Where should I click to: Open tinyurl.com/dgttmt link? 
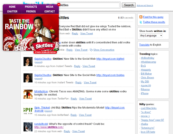click(110, 59)
